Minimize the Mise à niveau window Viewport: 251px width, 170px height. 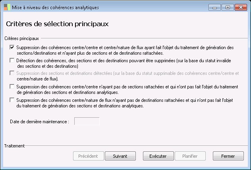215,7
